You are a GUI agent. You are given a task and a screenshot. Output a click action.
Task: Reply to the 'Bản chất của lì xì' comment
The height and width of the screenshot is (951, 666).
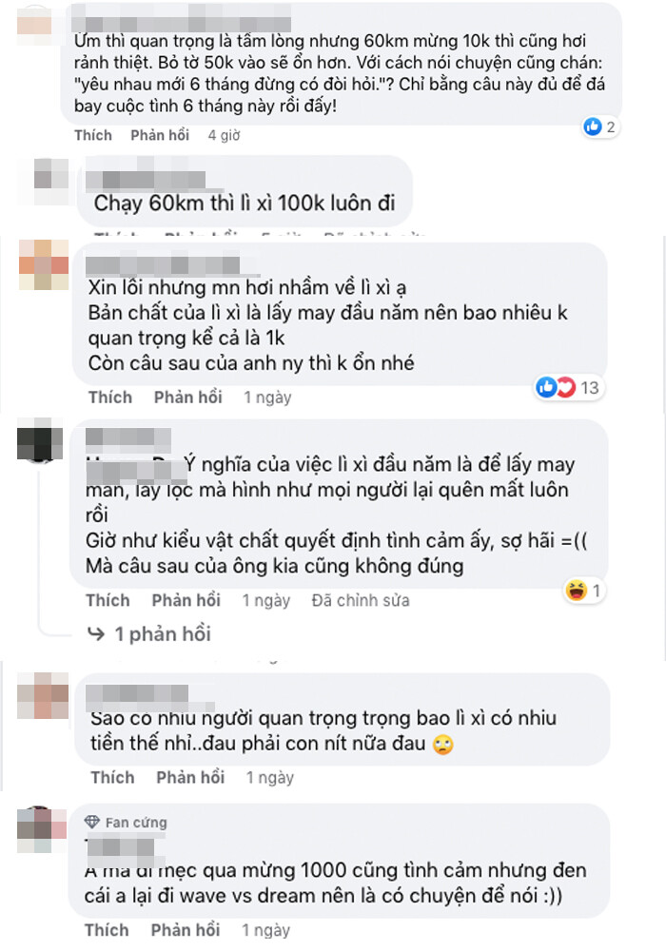tap(188, 398)
